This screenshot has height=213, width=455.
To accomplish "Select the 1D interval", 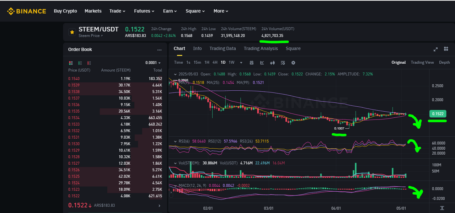I will pyautogui.click(x=223, y=63).
